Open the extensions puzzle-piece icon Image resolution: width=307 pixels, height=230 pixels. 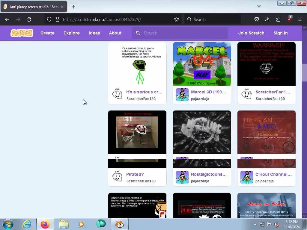coord(278,19)
